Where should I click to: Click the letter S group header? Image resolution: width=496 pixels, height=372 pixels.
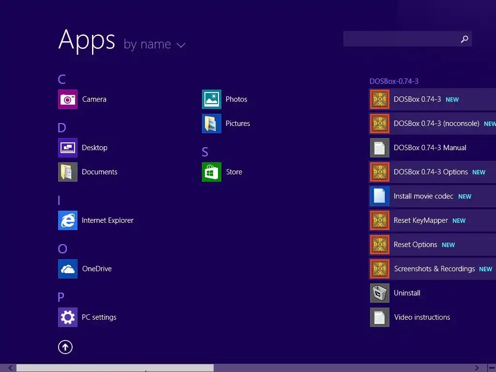click(205, 152)
